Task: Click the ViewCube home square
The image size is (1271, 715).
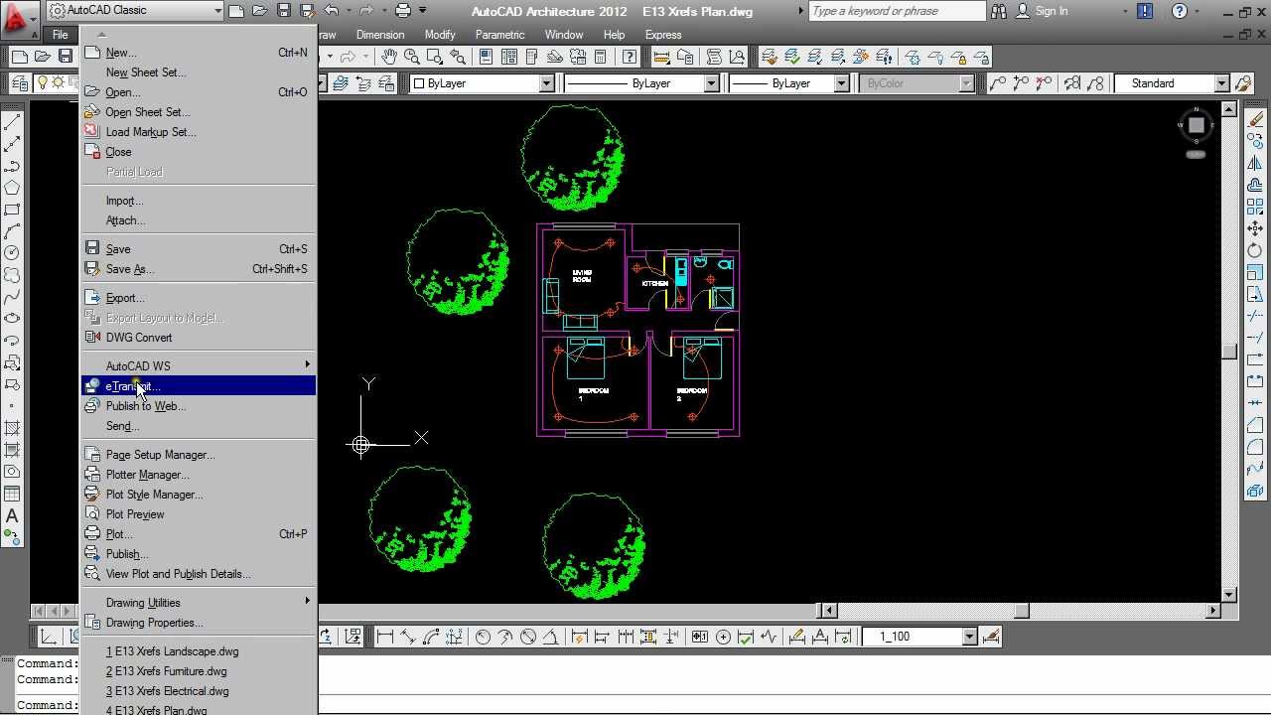Action: click(x=1196, y=125)
